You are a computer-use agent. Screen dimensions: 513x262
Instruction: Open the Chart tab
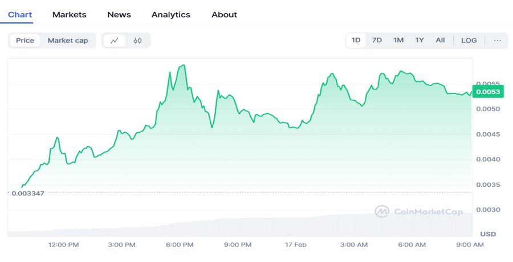(x=20, y=14)
